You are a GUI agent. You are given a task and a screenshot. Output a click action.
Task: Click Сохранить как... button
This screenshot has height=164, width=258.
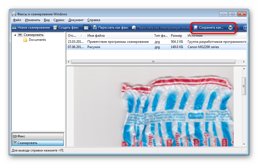(209, 28)
